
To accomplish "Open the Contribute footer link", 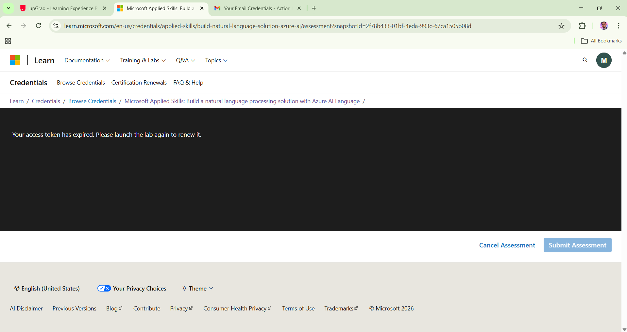I will (147, 308).
